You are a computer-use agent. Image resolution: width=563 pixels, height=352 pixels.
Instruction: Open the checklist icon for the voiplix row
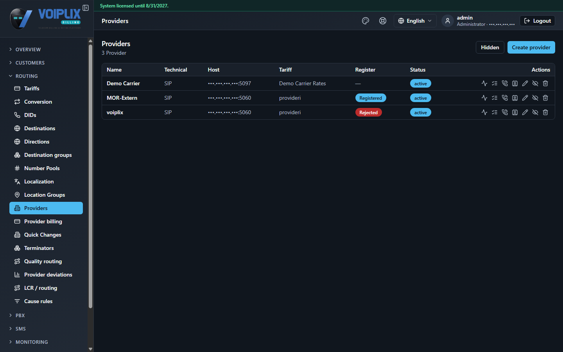tap(495, 112)
